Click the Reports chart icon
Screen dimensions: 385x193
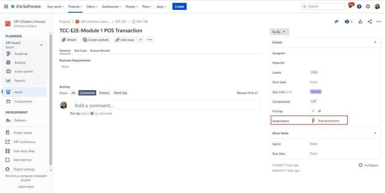coord(8,81)
